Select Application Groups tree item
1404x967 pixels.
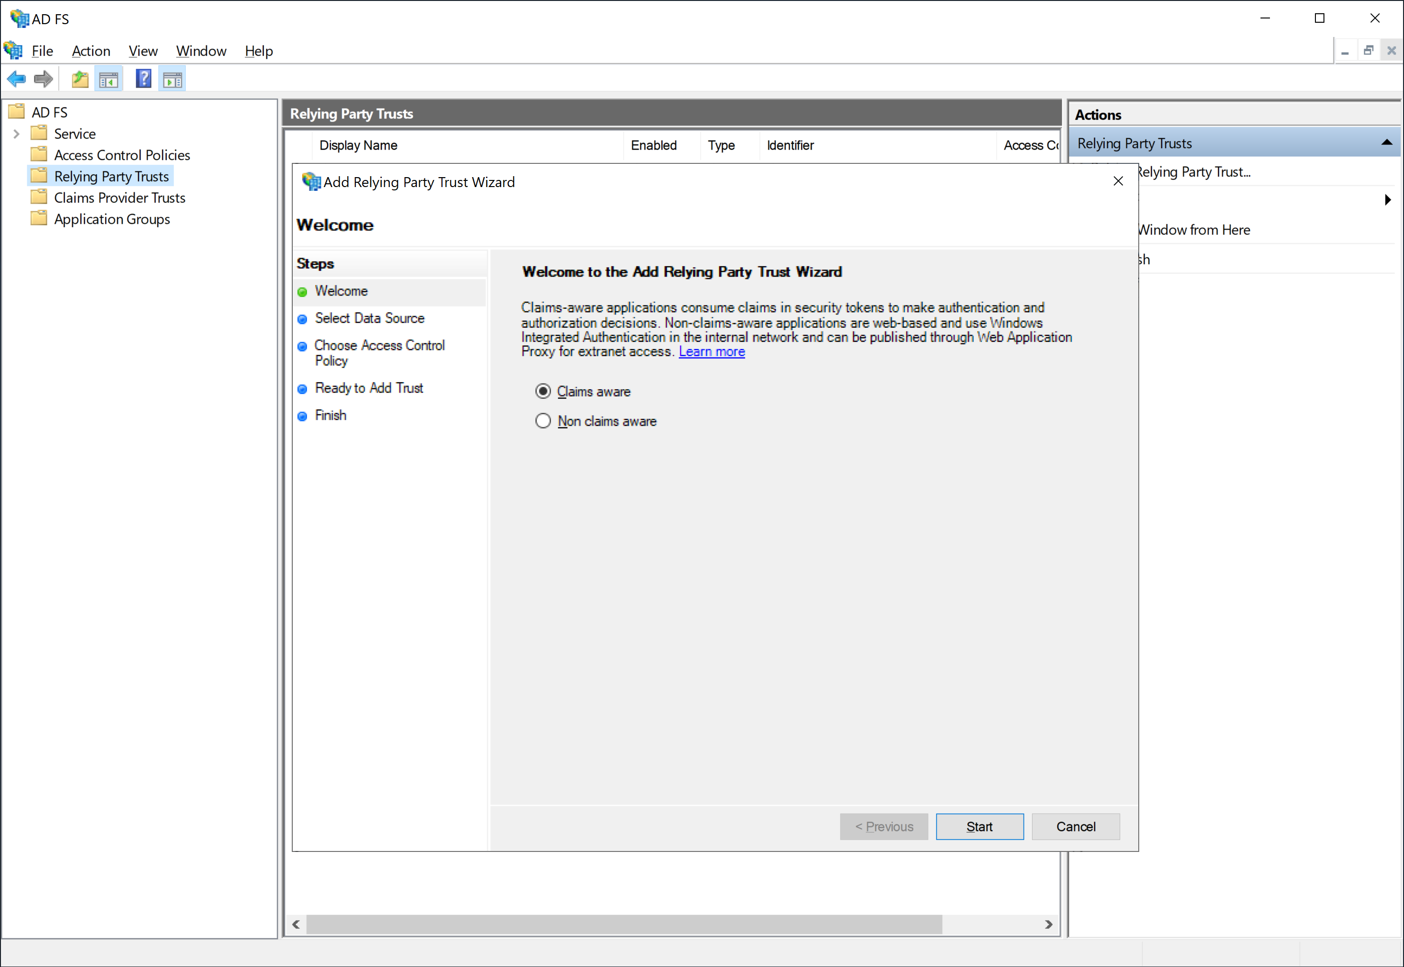(x=112, y=219)
